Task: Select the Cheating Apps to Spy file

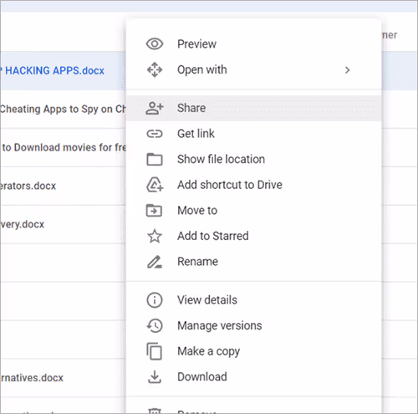Action: (63, 109)
